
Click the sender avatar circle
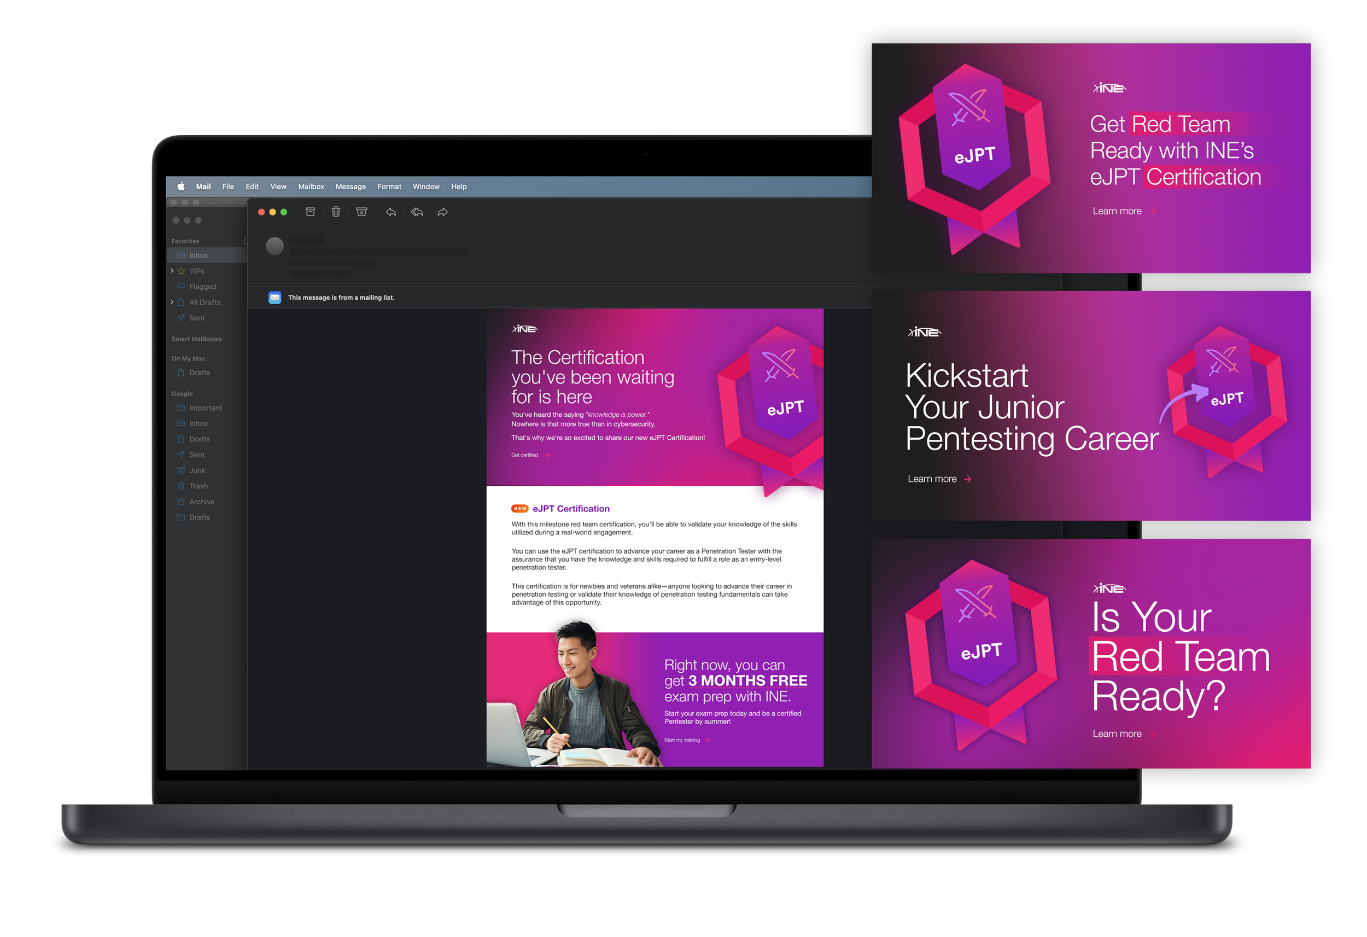click(274, 246)
